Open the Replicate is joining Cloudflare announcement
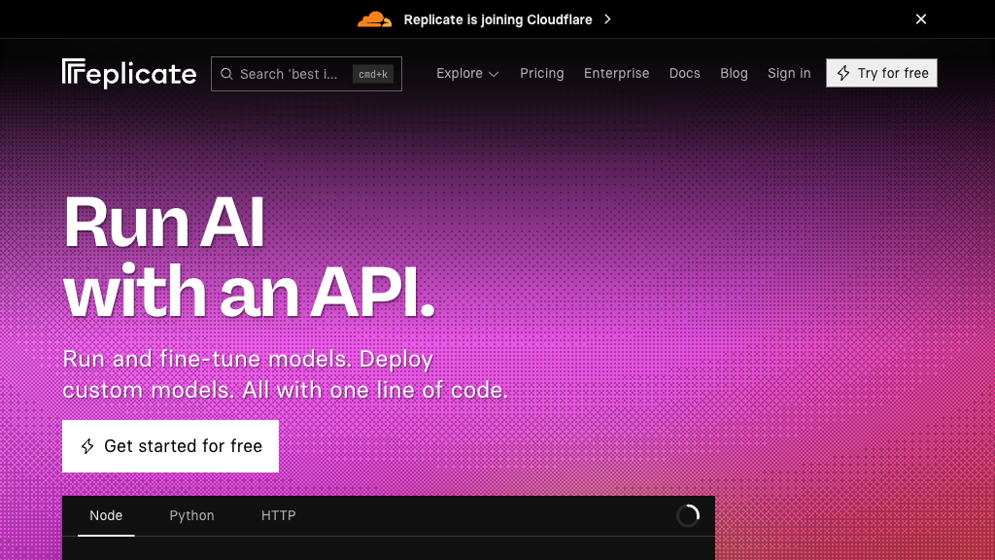Image resolution: width=995 pixels, height=560 pixels. tap(497, 19)
